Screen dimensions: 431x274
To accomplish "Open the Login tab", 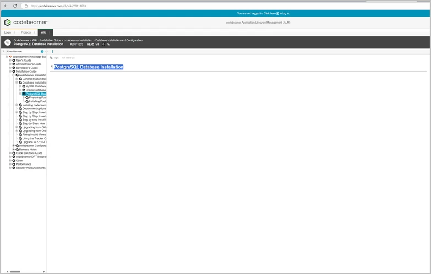I will pyautogui.click(x=7, y=32).
